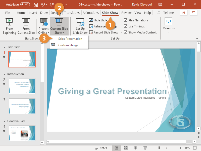Switch to the Animations tab
201x151 pixels.
tap(91, 13)
